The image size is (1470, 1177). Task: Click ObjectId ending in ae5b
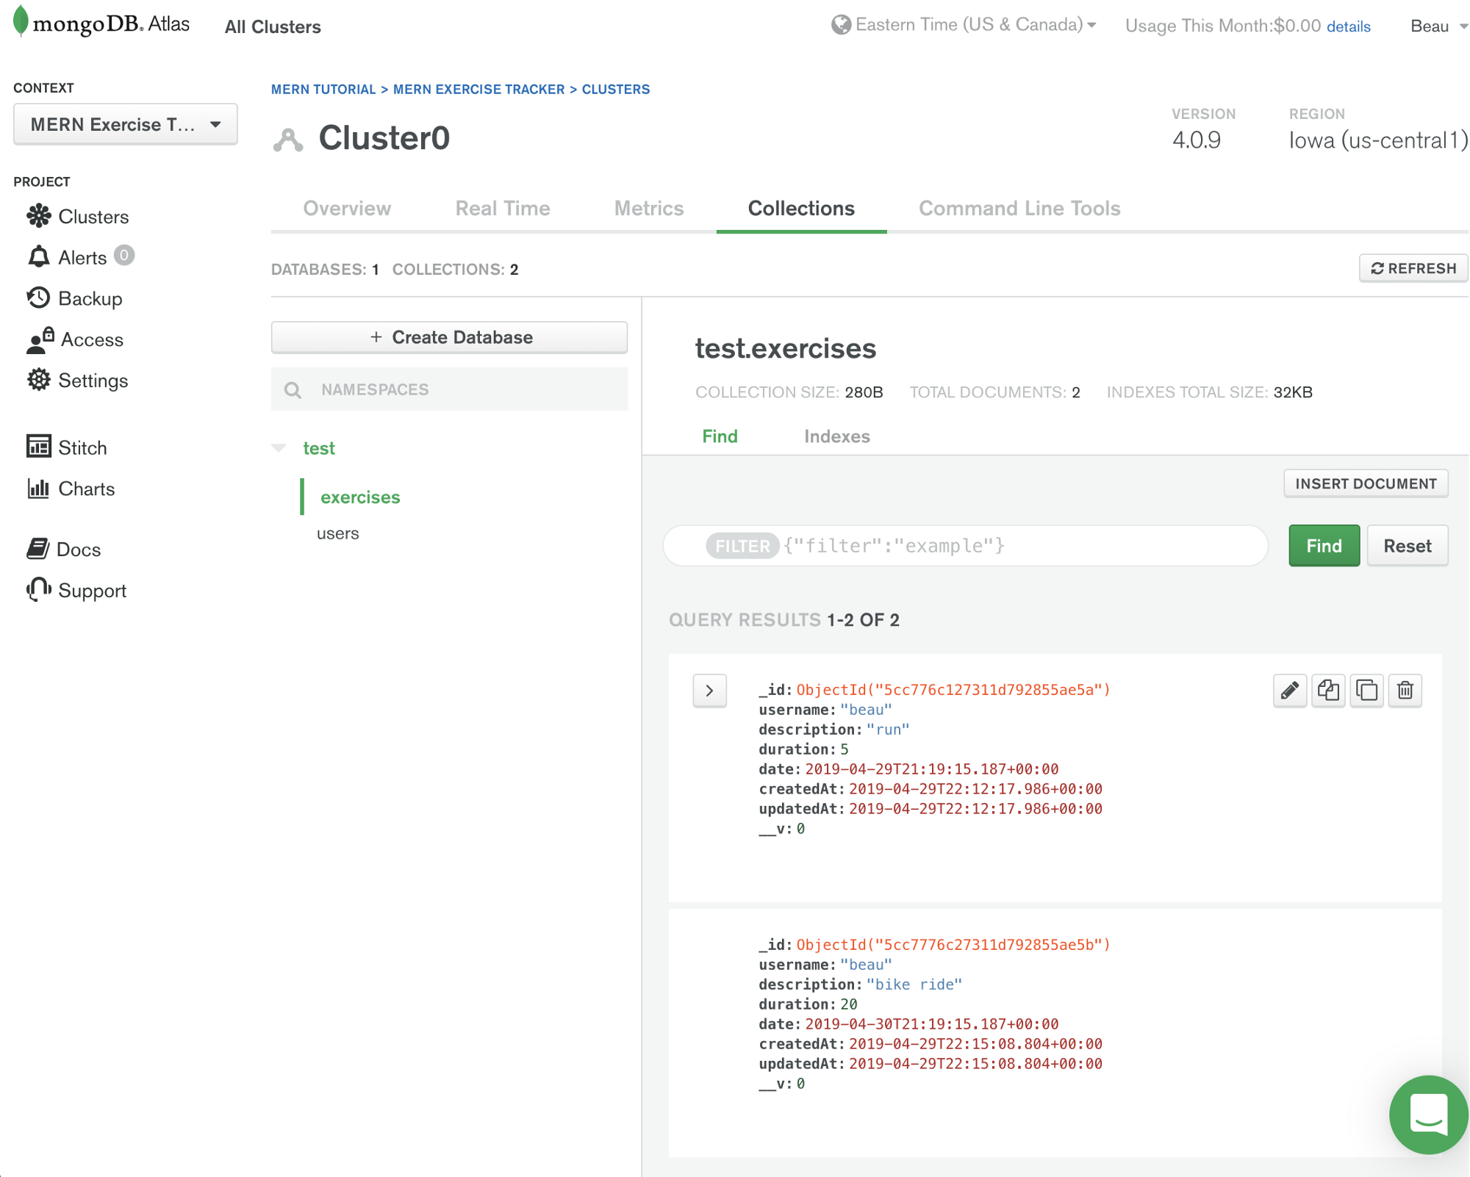click(x=953, y=945)
